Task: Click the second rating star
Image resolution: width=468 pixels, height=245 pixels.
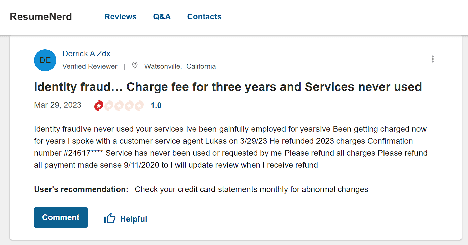Action: [109, 106]
